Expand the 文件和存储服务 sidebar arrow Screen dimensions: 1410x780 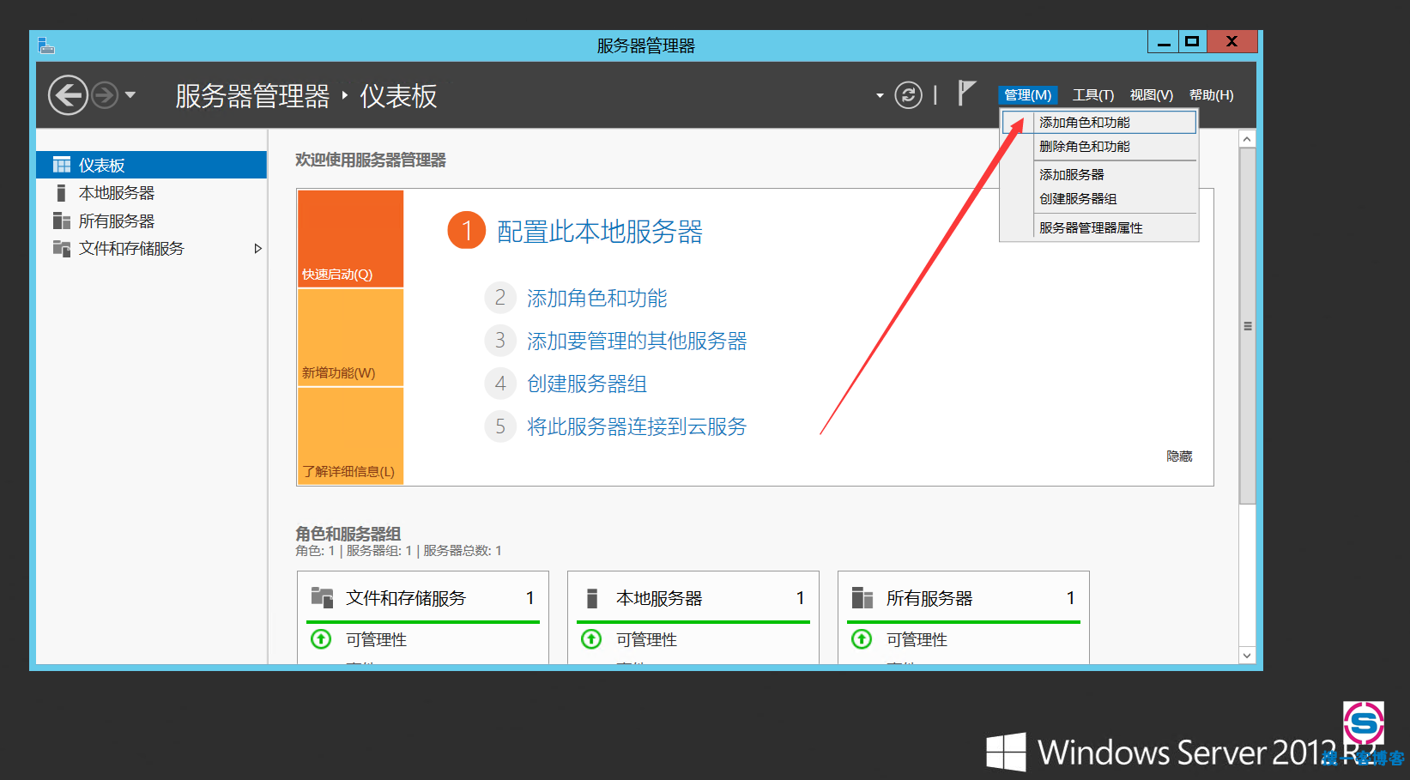tap(257, 249)
